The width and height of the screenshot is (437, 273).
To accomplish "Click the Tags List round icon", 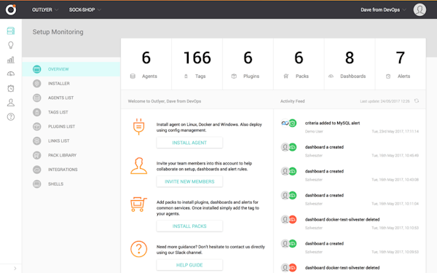I will [x=37, y=112].
